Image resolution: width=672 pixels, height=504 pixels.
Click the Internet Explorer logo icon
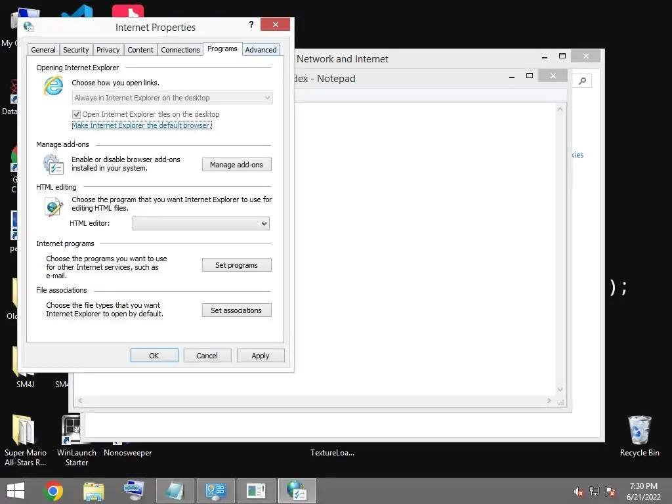(x=54, y=86)
